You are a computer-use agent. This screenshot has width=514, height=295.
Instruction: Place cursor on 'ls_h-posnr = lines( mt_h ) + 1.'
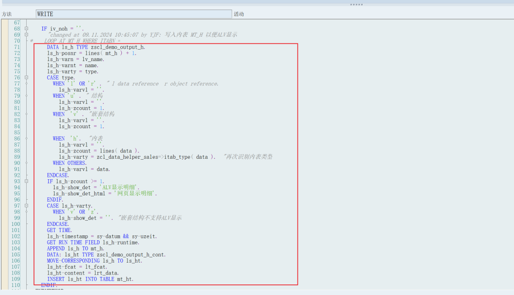pos(92,53)
